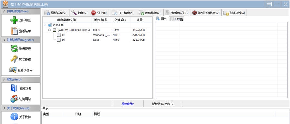This screenshot has width=290, height=124.
Task: View hex values via 查看HEX值(R)
Action: tap(177, 13)
